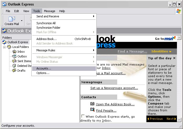Image resolution: width=183 pixels, height=129 pixels.
Task: Click the MSN butterfly logo
Action: pos(174,38)
